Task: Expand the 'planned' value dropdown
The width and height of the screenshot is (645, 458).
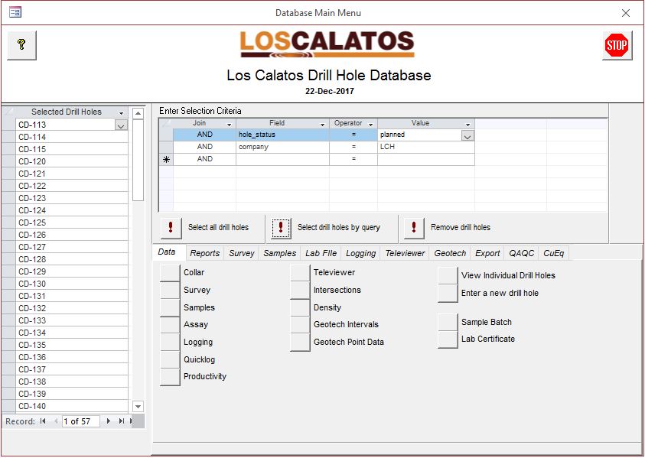Action: 467,135
